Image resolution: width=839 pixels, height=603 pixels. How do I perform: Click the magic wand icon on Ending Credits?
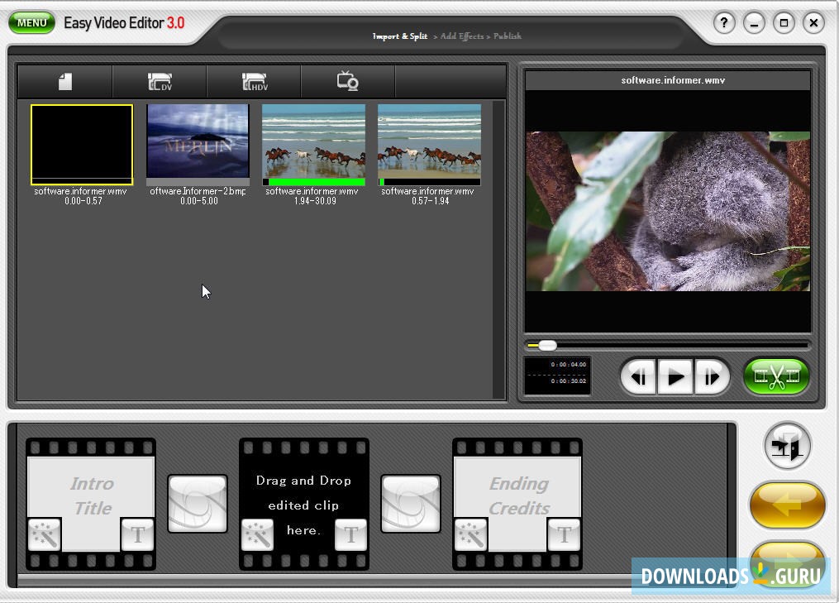471,535
